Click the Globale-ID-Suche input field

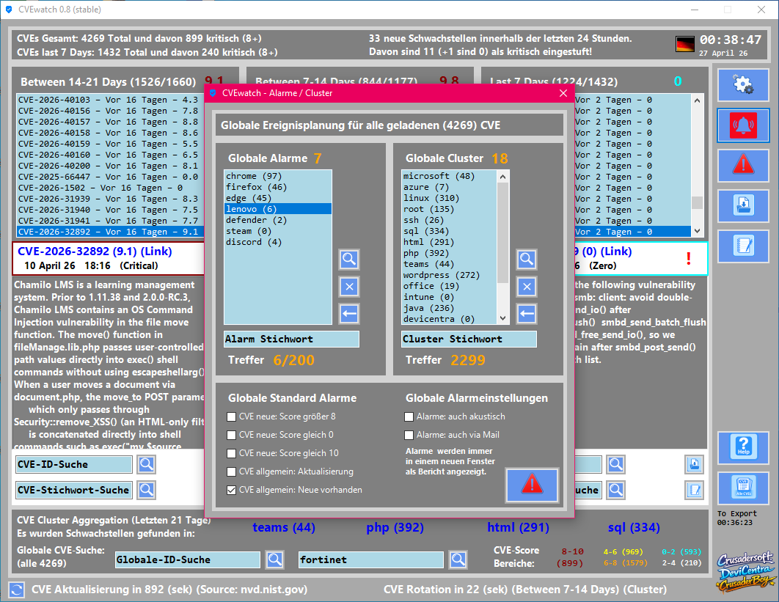tap(187, 559)
